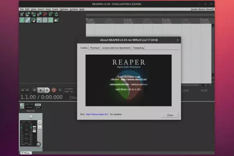Click the transport Play button
Screen dimensions: 234x156
coord(41,90)
